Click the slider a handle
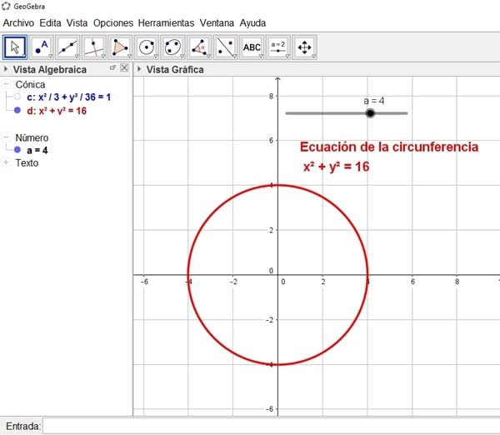Image resolution: width=500 pixels, height=435 pixels. (370, 113)
